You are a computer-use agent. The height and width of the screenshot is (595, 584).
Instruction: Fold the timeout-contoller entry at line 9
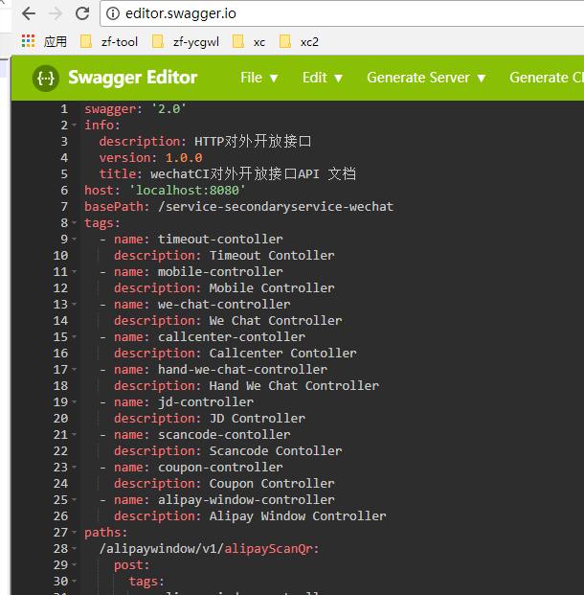point(75,240)
